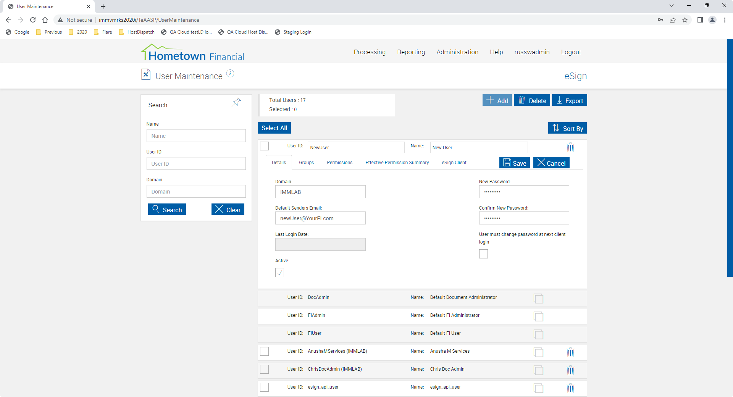This screenshot has width=733, height=397.
Task: Open the Sort By dropdown
Action: 567,128
